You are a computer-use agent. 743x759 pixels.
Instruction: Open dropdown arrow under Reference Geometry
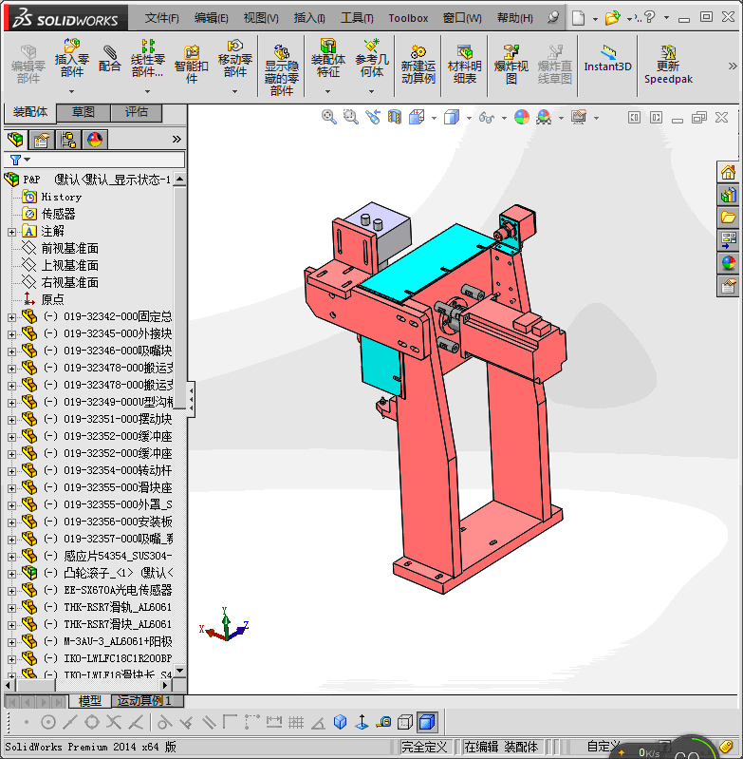click(372, 91)
